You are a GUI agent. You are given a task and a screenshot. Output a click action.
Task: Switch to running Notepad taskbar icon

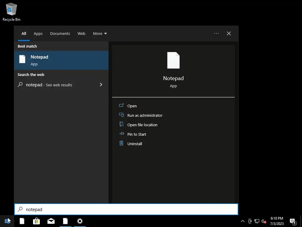[65, 221]
